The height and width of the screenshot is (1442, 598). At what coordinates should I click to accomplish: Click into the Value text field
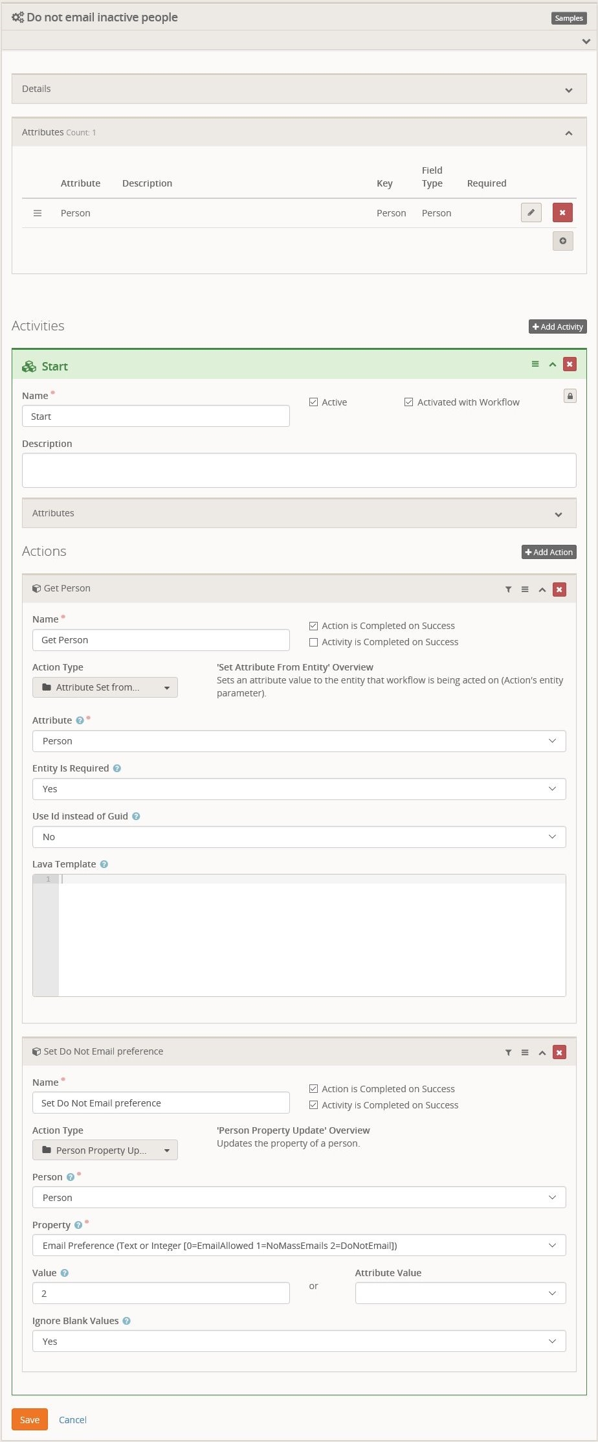161,1293
